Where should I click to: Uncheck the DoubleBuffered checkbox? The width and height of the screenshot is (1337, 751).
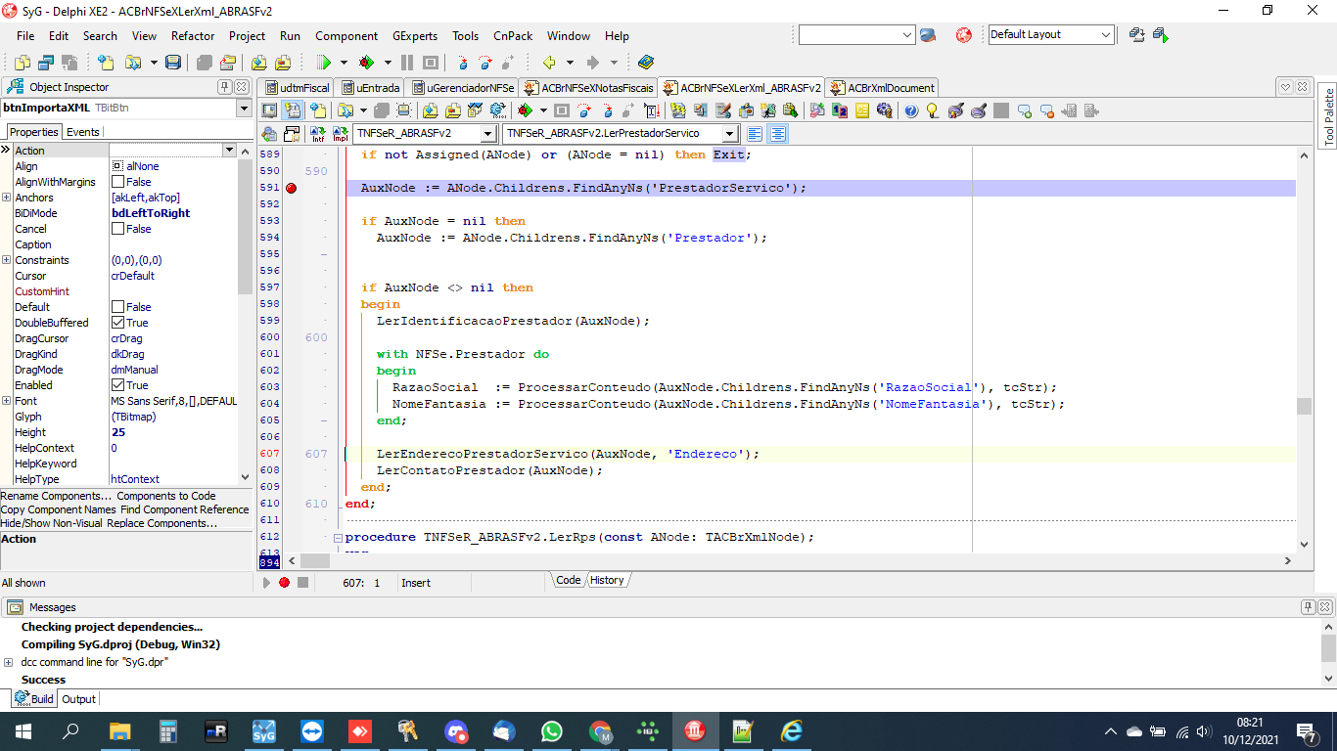click(x=117, y=323)
